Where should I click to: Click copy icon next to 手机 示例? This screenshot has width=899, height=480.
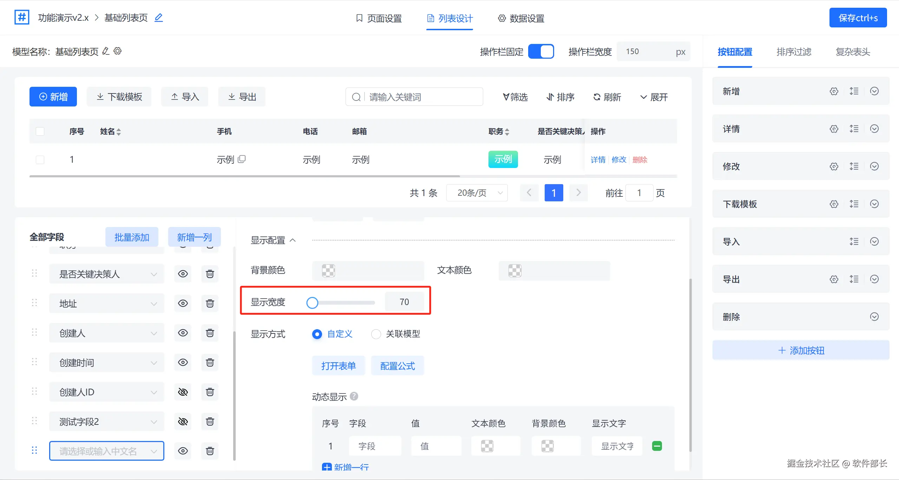(242, 159)
